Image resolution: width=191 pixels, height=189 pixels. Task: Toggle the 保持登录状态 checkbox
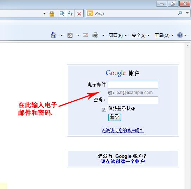coord(104,109)
